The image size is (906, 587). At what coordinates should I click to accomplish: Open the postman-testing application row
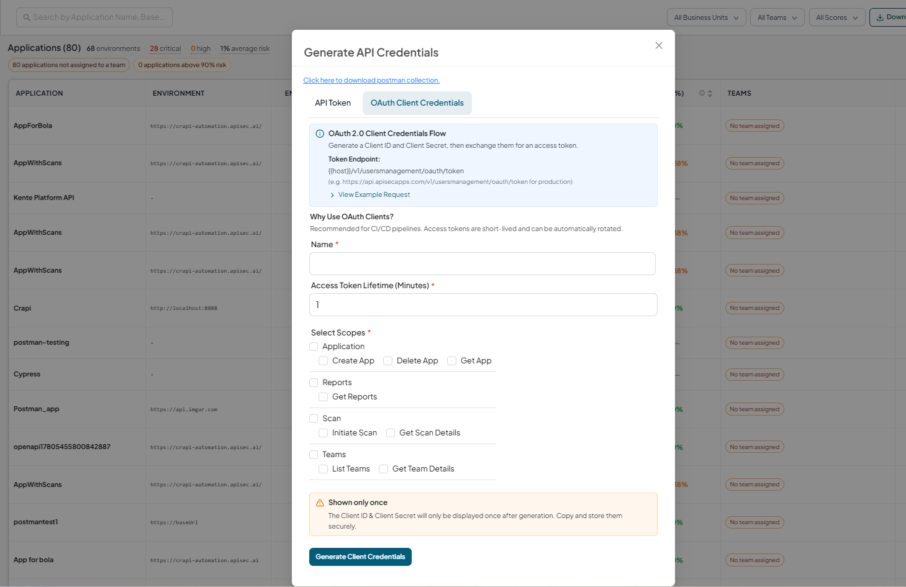tap(41, 342)
